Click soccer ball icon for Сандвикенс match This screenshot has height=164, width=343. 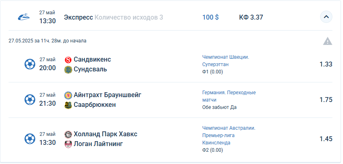(30, 64)
